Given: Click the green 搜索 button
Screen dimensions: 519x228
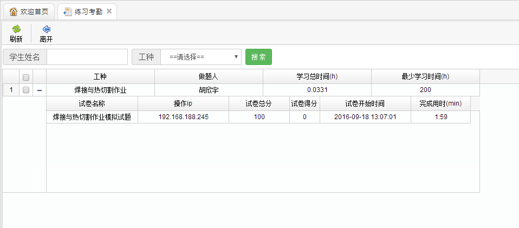Looking at the screenshot, I should pos(258,57).
